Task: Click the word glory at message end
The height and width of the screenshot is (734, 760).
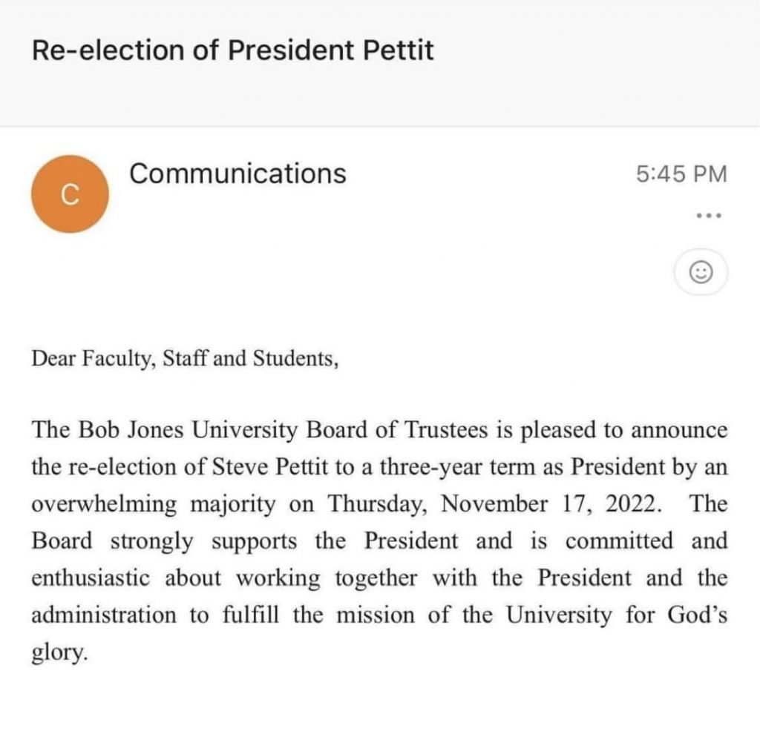Action: pos(58,652)
